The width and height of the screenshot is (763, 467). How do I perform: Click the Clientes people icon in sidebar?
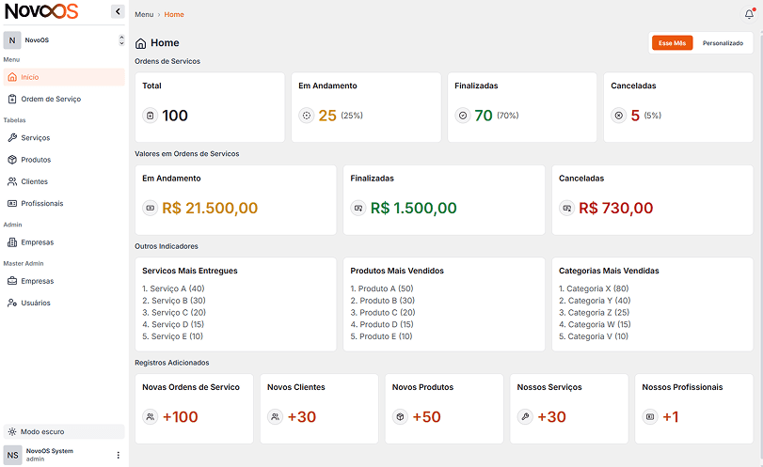coord(12,181)
